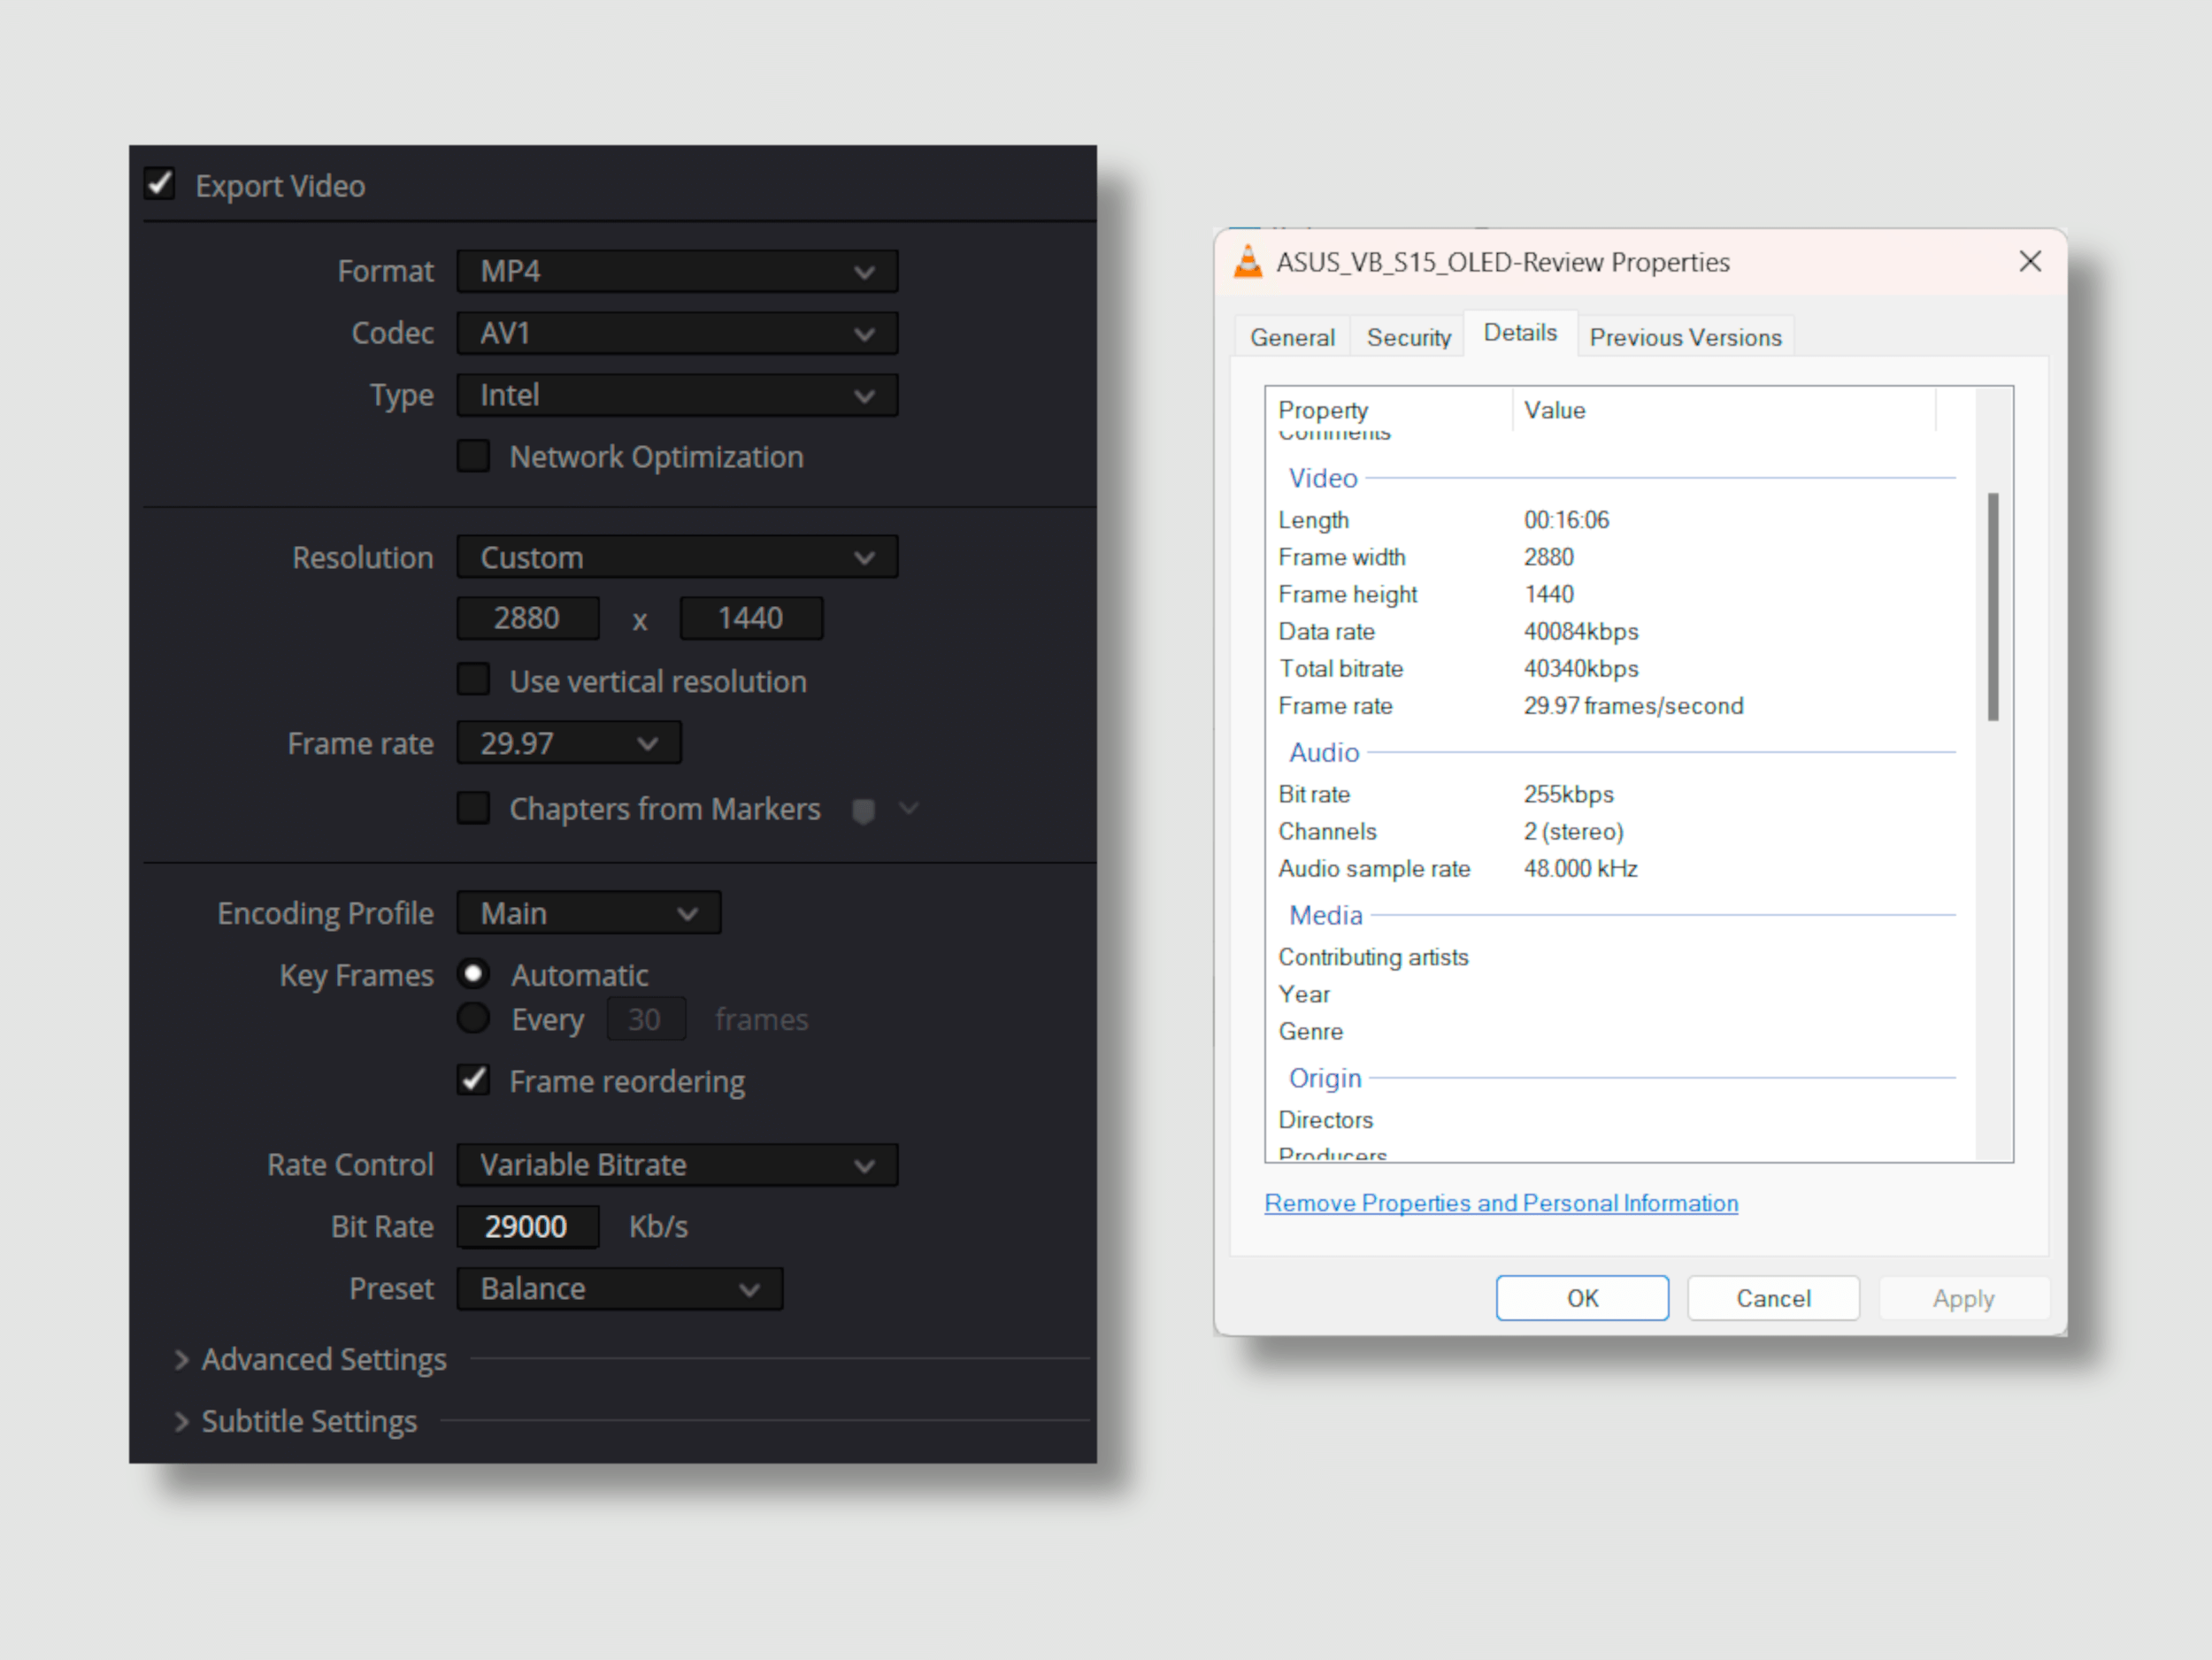Image resolution: width=2212 pixels, height=1660 pixels.
Task: Open the Frame rate dropdown showing 29.97
Action: pyautogui.click(x=569, y=743)
